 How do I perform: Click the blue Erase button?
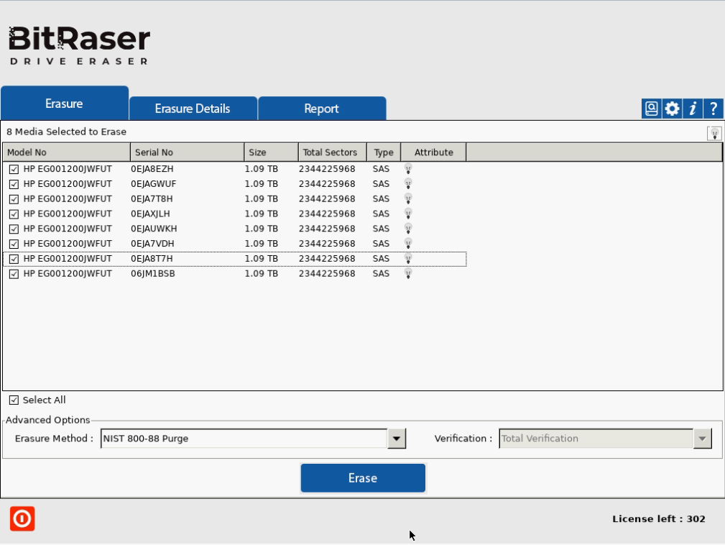[x=363, y=478]
